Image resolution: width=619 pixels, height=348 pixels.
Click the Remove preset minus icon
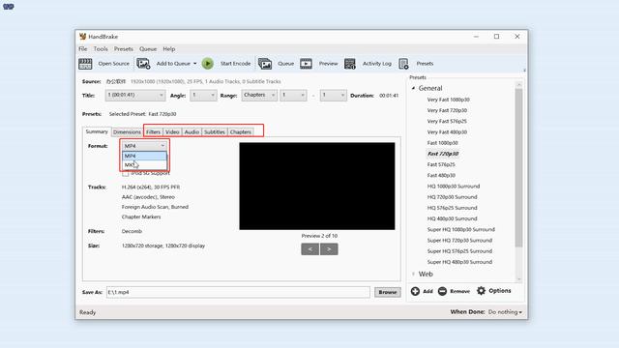pos(442,291)
